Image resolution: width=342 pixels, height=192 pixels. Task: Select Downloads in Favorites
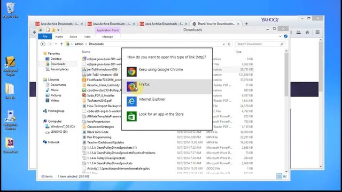(58, 64)
